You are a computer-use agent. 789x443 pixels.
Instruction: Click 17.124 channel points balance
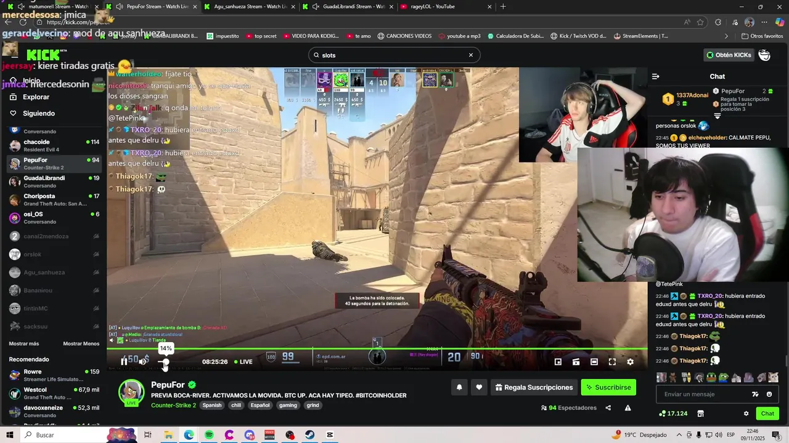point(673,413)
